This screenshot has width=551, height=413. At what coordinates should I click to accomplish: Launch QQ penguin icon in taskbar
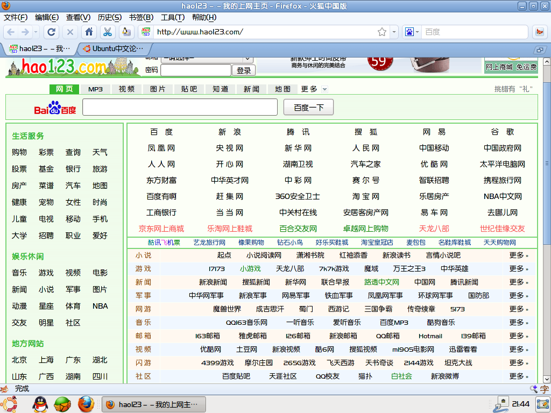tap(40, 404)
